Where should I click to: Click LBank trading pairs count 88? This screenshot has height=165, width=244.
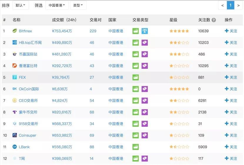(x=92, y=147)
